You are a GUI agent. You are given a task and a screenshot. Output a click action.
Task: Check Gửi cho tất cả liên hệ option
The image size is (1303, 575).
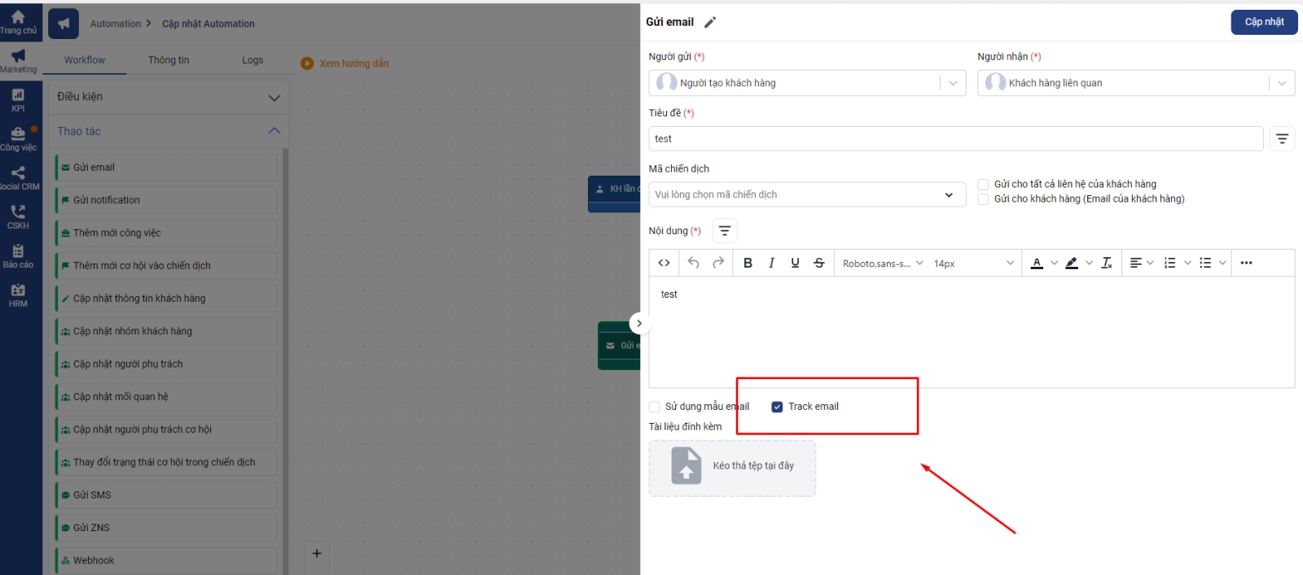[984, 185]
